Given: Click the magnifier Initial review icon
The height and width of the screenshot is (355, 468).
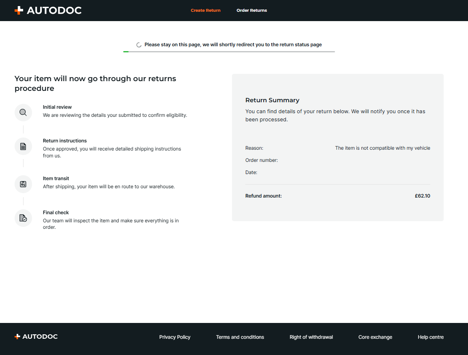Looking at the screenshot, I should coord(23,112).
